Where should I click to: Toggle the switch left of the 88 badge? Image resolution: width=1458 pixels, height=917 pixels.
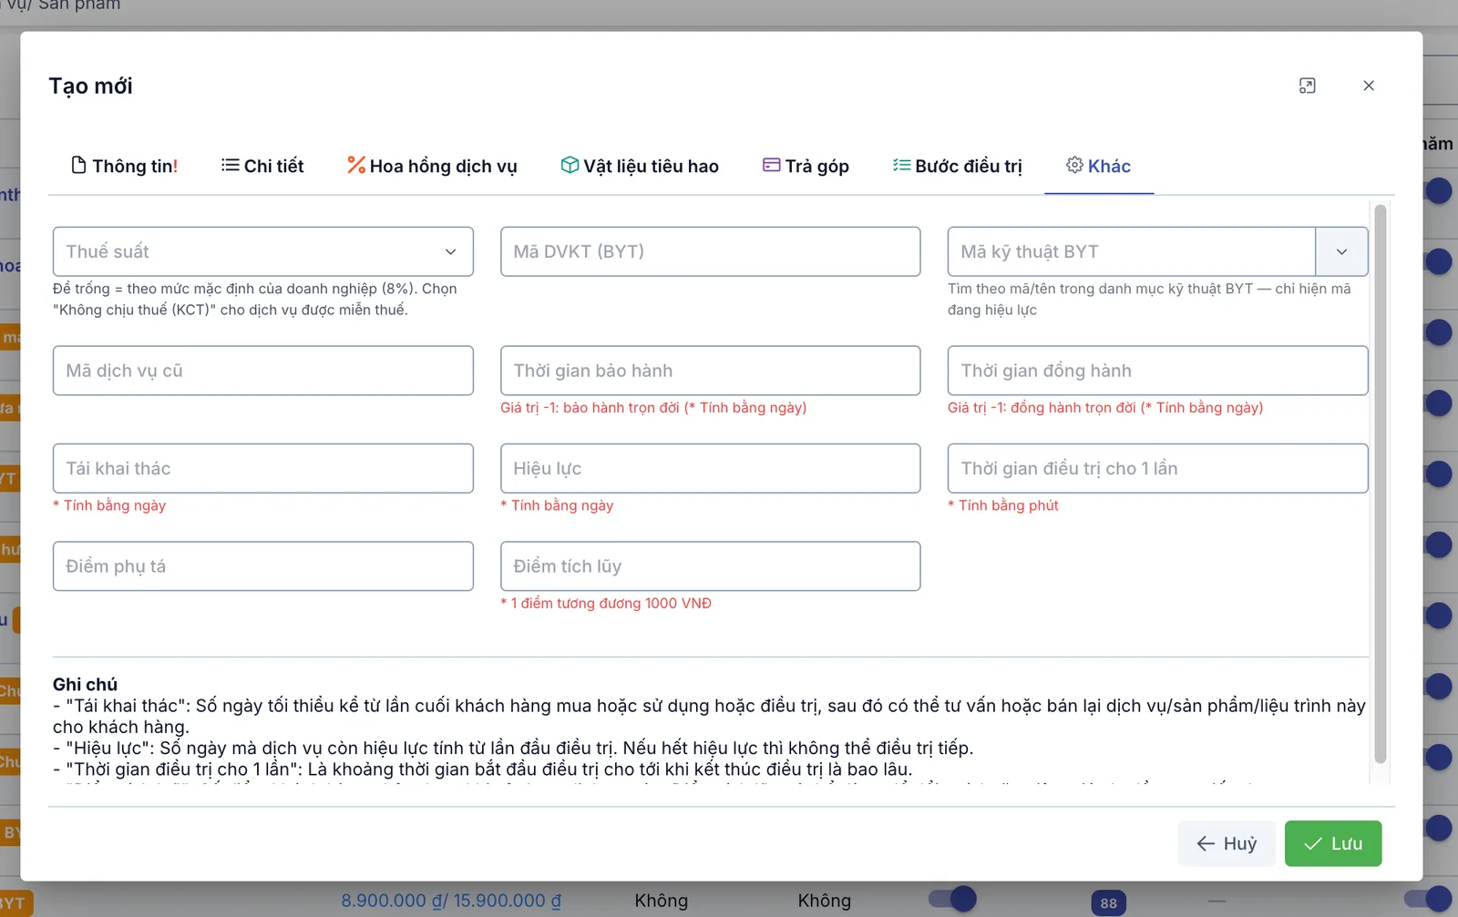[952, 900]
